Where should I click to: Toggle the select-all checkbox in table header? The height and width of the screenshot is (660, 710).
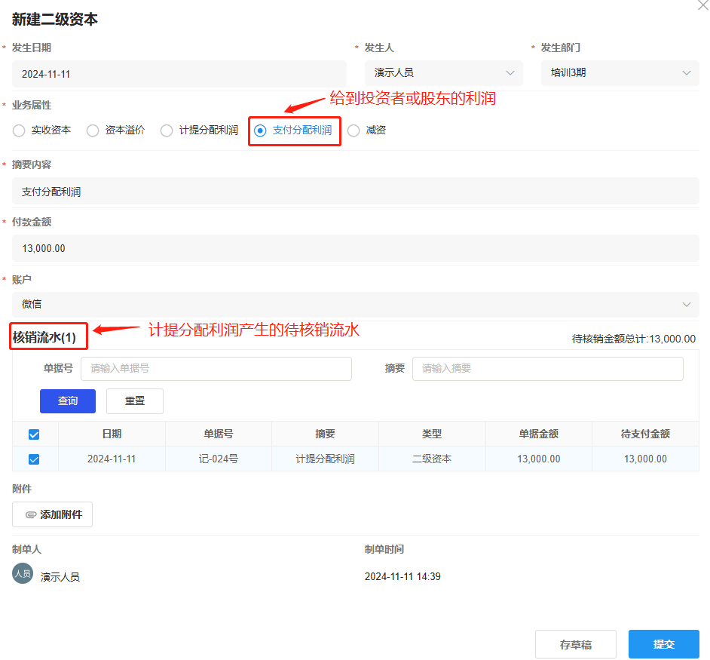(x=34, y=434)
